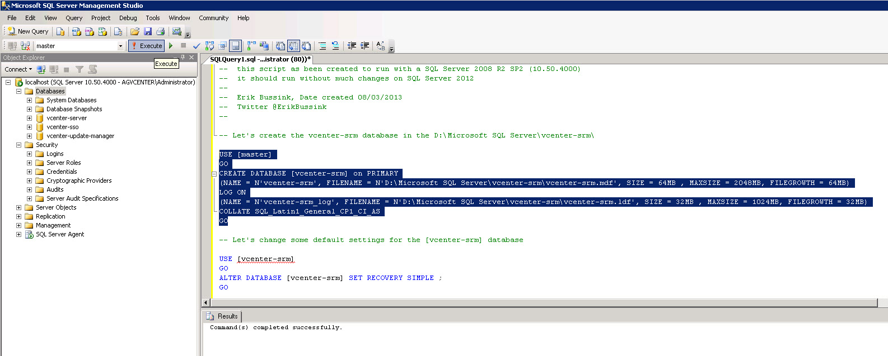Switch output to Results to File
The height and width of the screenshot is (356, 888).
click(x=306, y=46)
